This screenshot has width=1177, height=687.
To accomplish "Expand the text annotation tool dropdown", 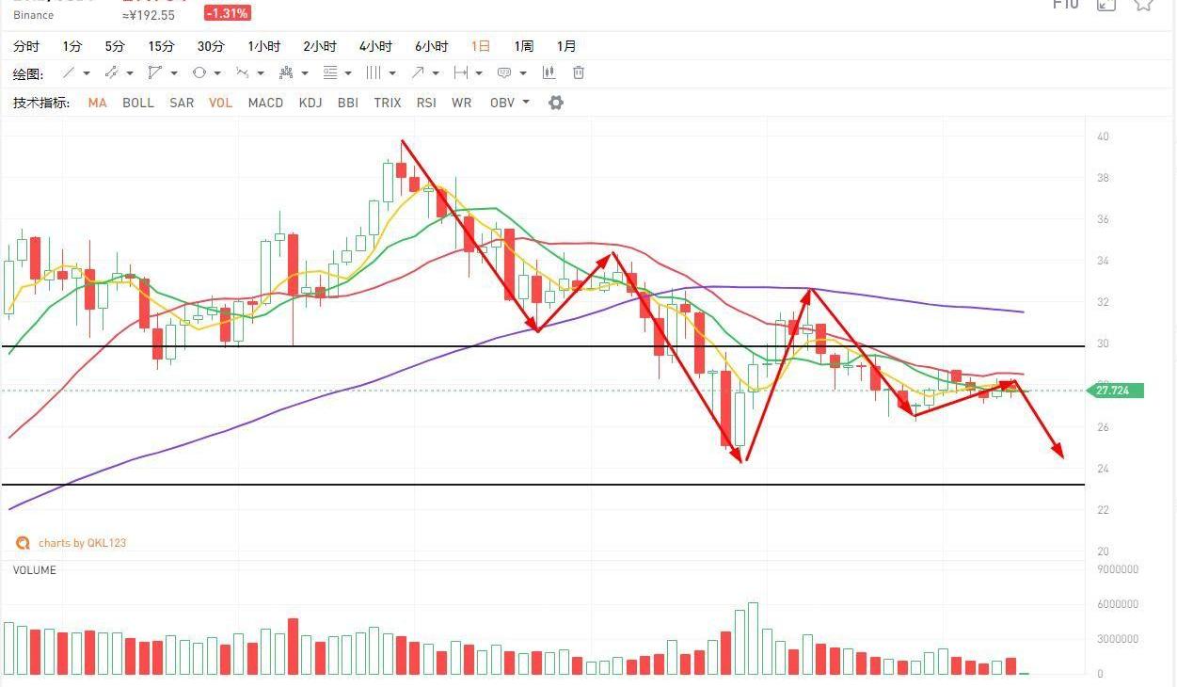I will (x=522, y=73).
